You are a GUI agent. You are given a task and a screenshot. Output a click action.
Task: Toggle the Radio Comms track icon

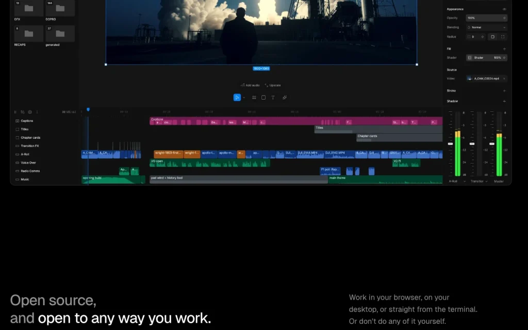click(x=17, y=171)
